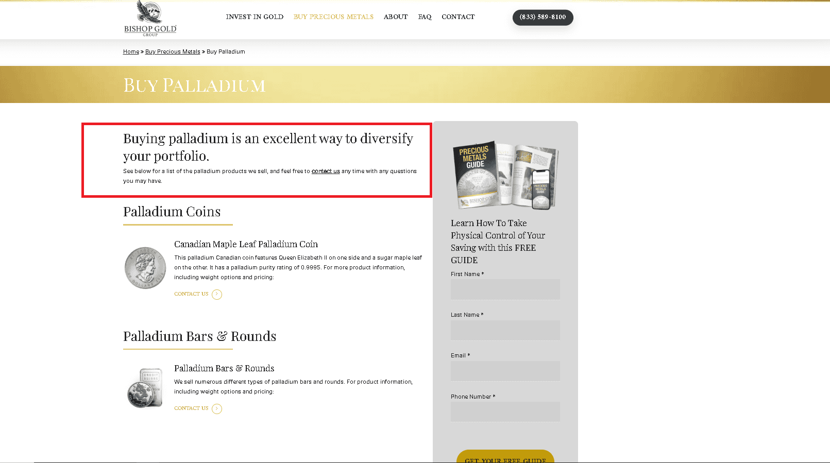Focus the First Name field
Screen dimensions: 830x463
[505, 289]
